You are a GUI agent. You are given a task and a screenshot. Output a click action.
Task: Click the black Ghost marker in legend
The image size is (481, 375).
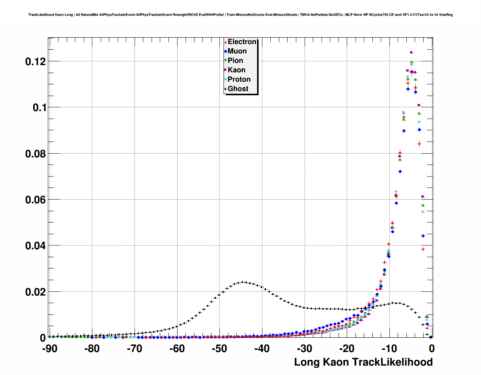click(225, 89)
